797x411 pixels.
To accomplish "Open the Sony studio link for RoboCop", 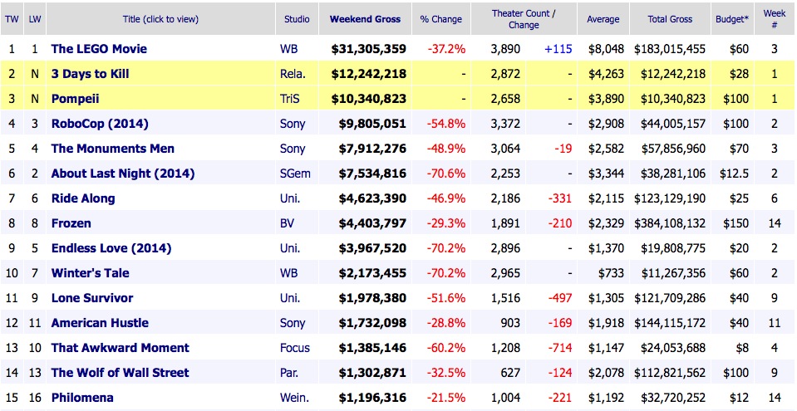I will (x=293, y=124).
